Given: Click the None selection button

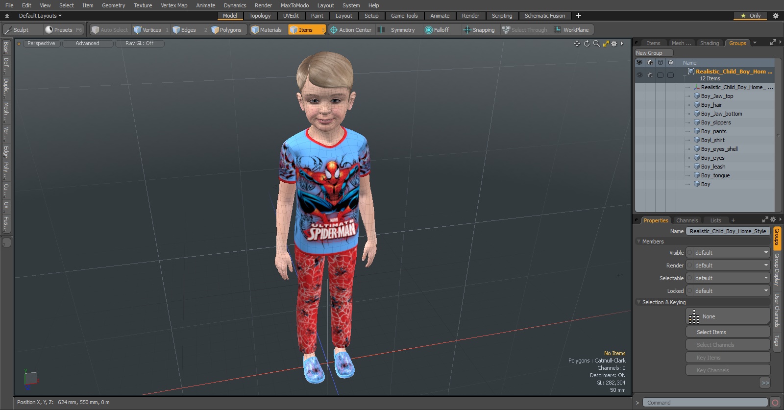Looking at the screenshot, I should click(x=728, y=316).
